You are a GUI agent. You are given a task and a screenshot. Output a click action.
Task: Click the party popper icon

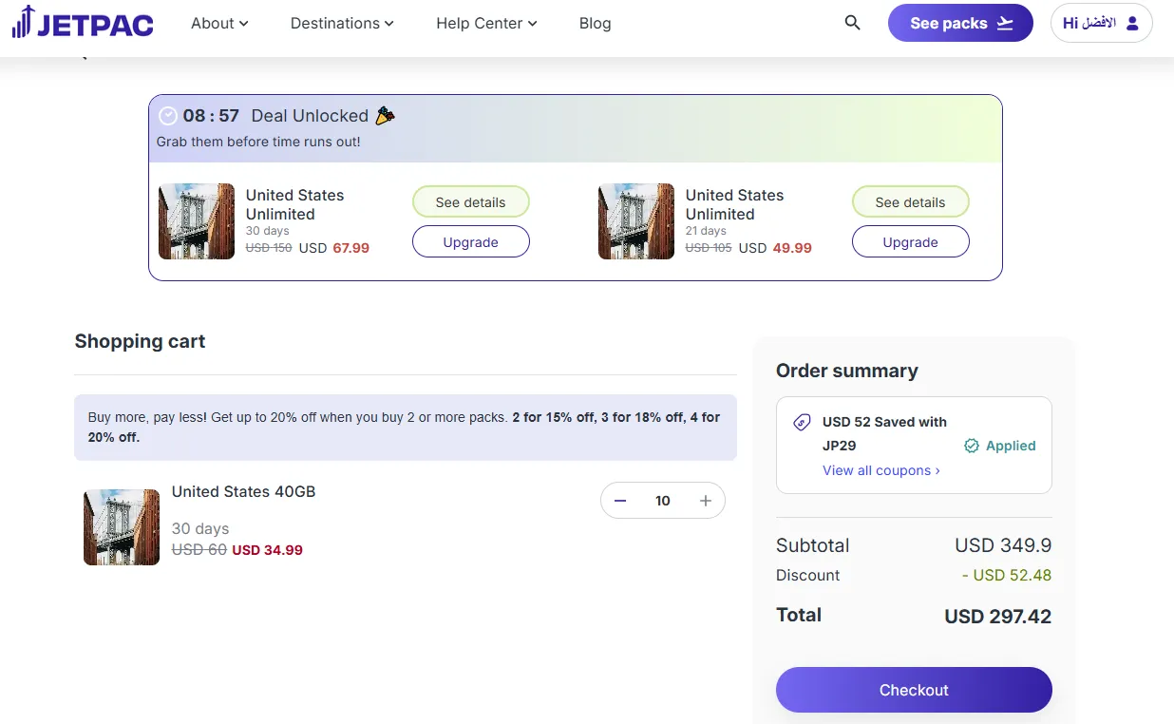[385, 116]
